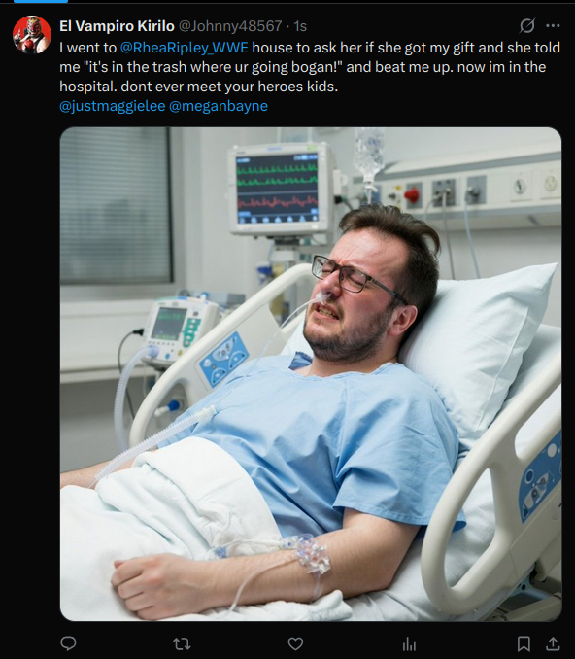View post analytics bar chart icon
The image size is (575, 659).
(x=409, y=643)
